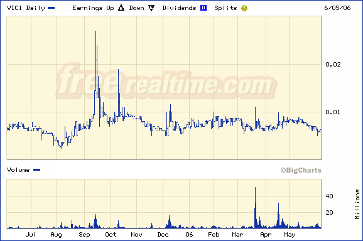Click the yellow Splits S icon
The width and height of the screenshot is (363, 241).
(244, 8)
